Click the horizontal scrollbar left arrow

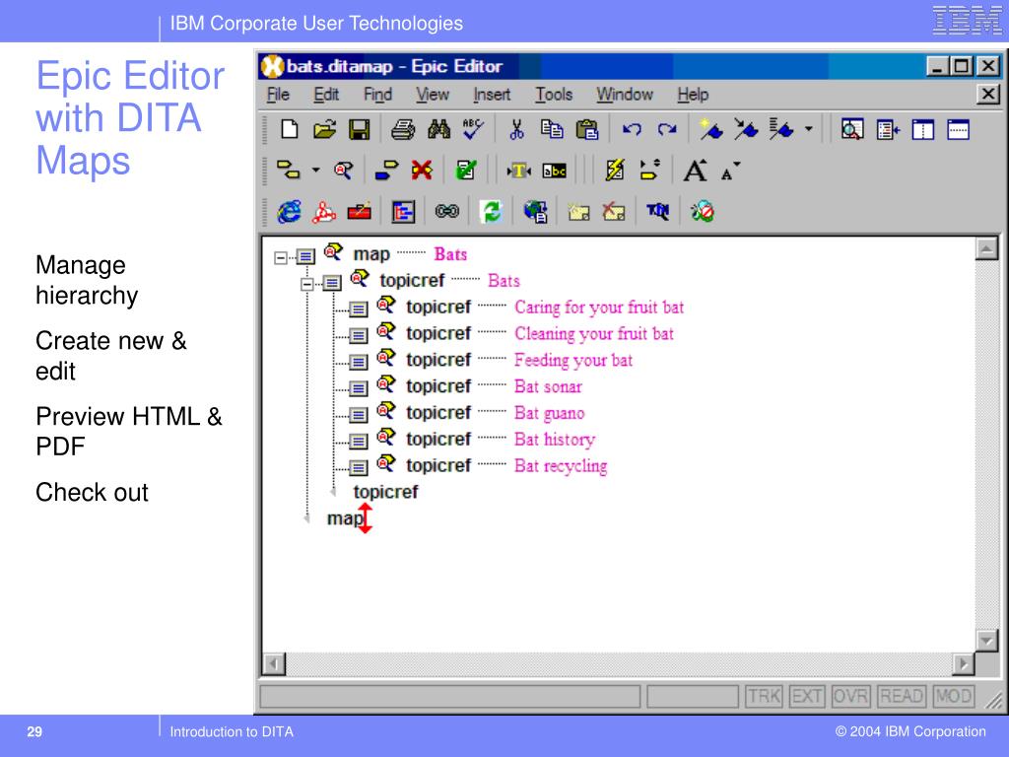pos(274,663)
